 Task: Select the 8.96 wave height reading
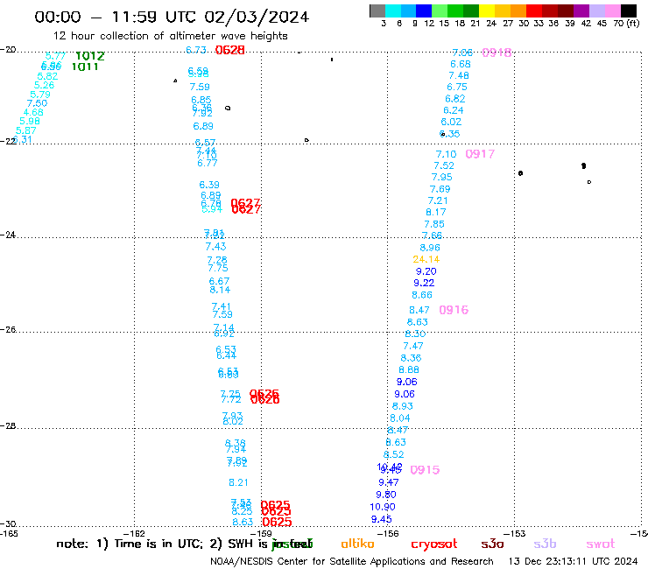tap(430, 248)
